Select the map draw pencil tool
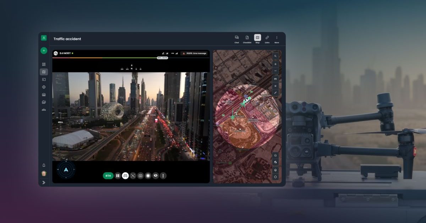This screenshot has height=223, width=426. [x=275, y=93]
